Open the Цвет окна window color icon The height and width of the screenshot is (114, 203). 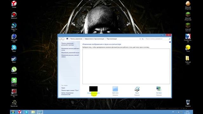(x=115, y=89)
